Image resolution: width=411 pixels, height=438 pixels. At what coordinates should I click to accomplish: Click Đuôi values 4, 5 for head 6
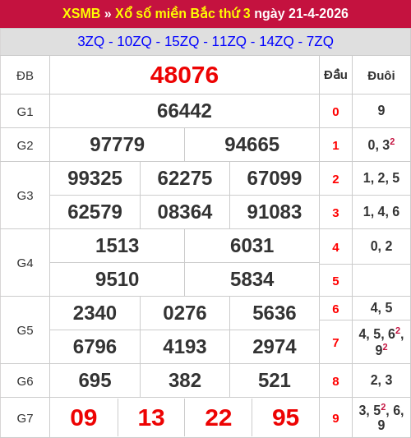pos(381,307)
